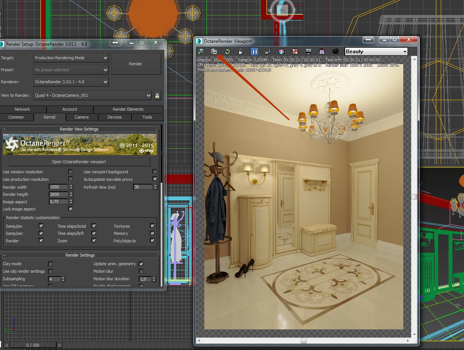Viewport: 464px width, 350px height.
Task: Uncheck the Time elaps/left statistic
Action: (94, 233)
